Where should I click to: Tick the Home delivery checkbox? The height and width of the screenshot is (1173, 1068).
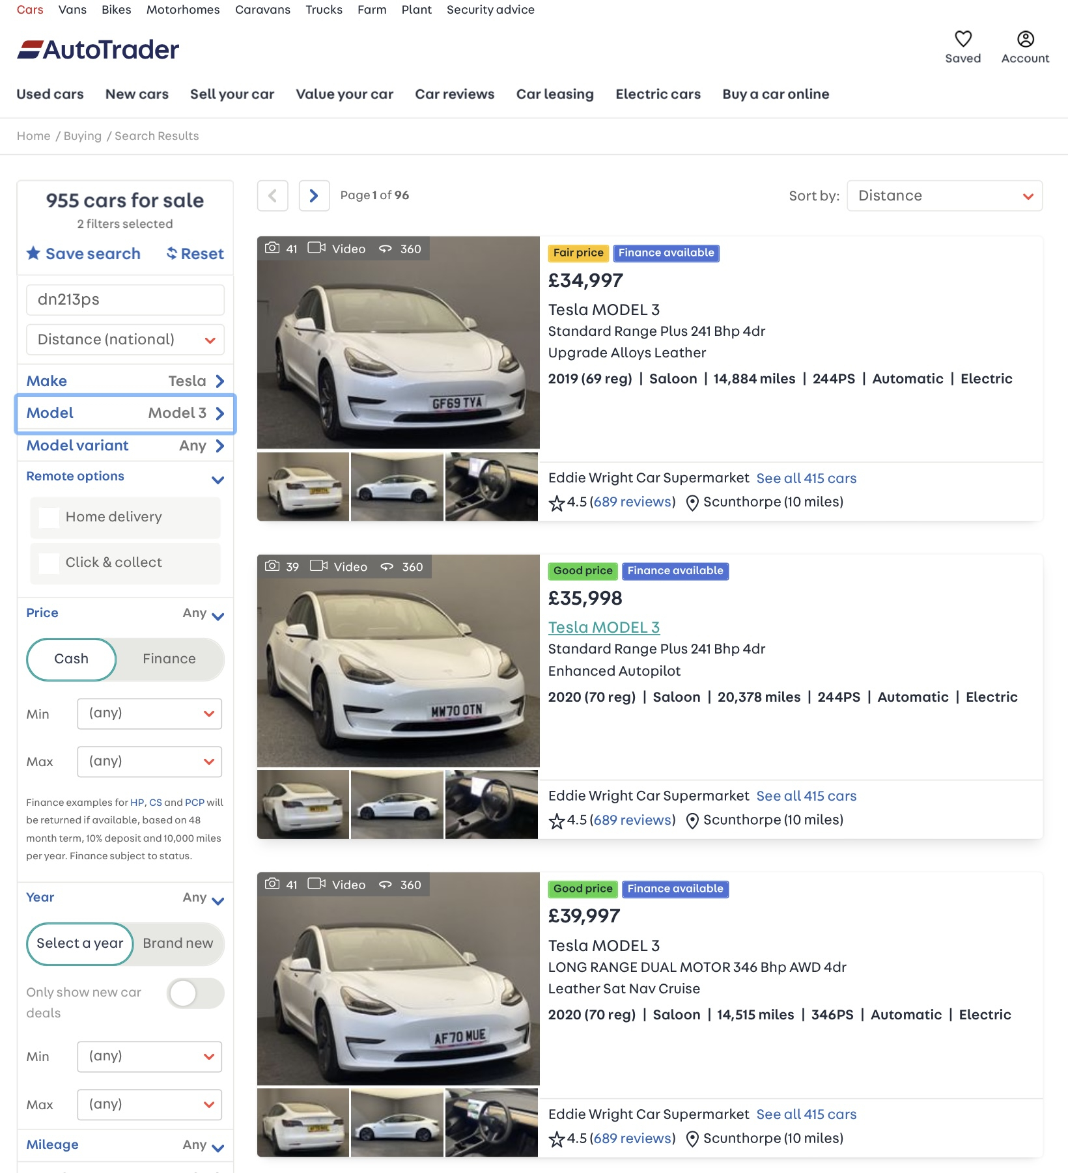click(49, 517)
